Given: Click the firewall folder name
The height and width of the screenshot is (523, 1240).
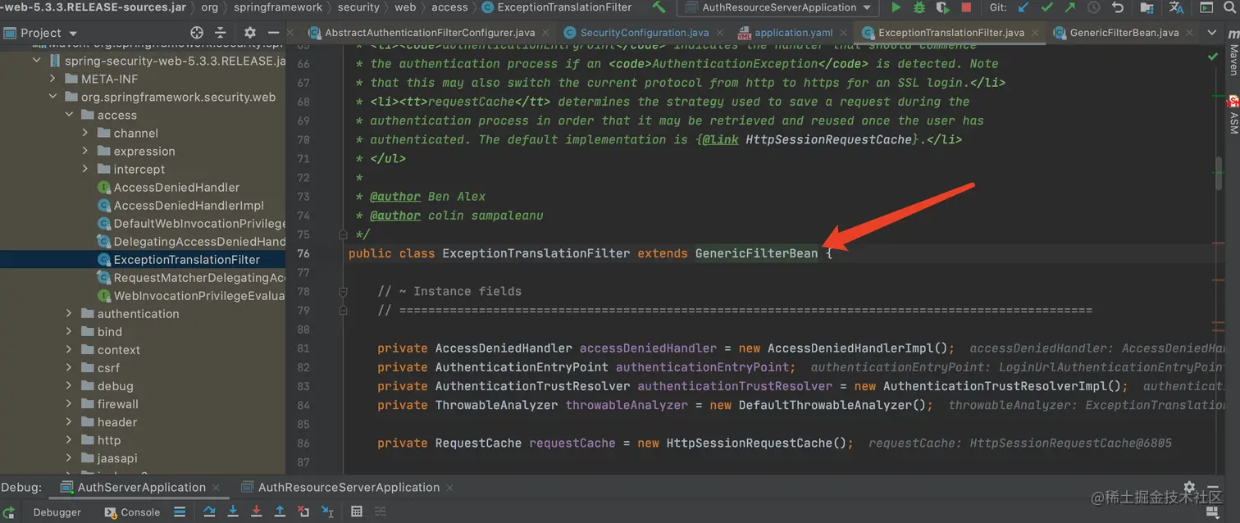Looking at the screenshot, I should 118,403.
